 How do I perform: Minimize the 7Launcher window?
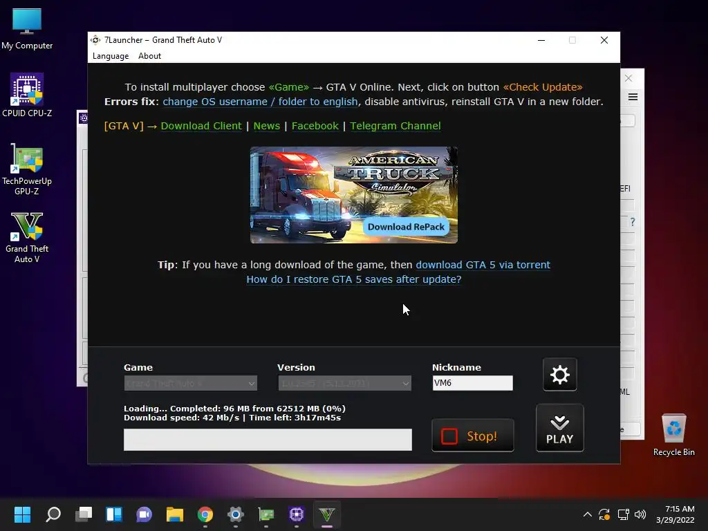541,40
